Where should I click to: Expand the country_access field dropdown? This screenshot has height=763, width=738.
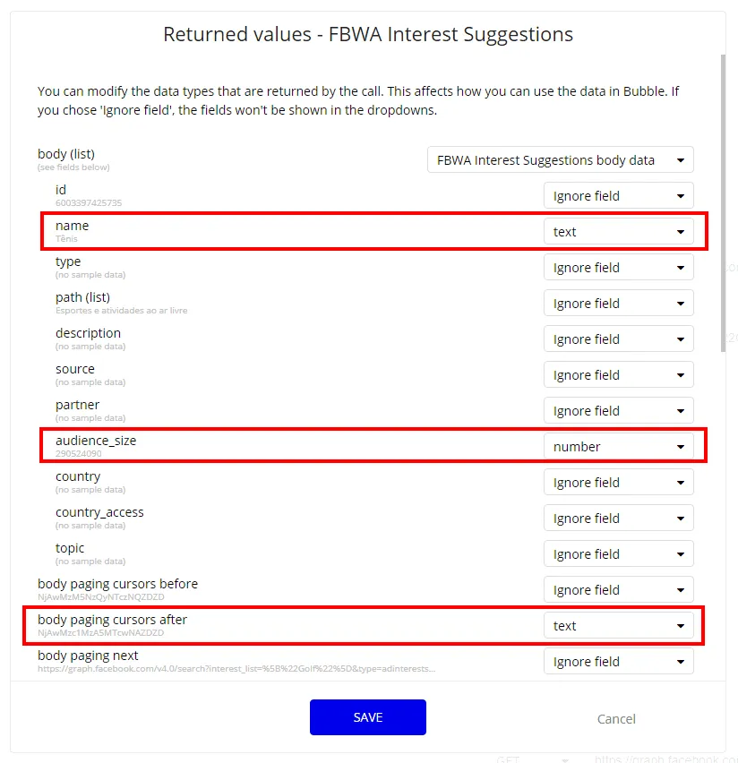(x=618, y=519)
